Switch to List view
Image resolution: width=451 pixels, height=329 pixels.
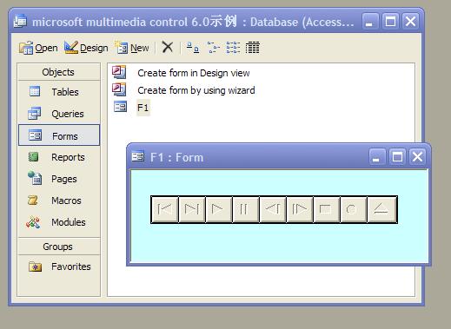[x=233, y=48]
